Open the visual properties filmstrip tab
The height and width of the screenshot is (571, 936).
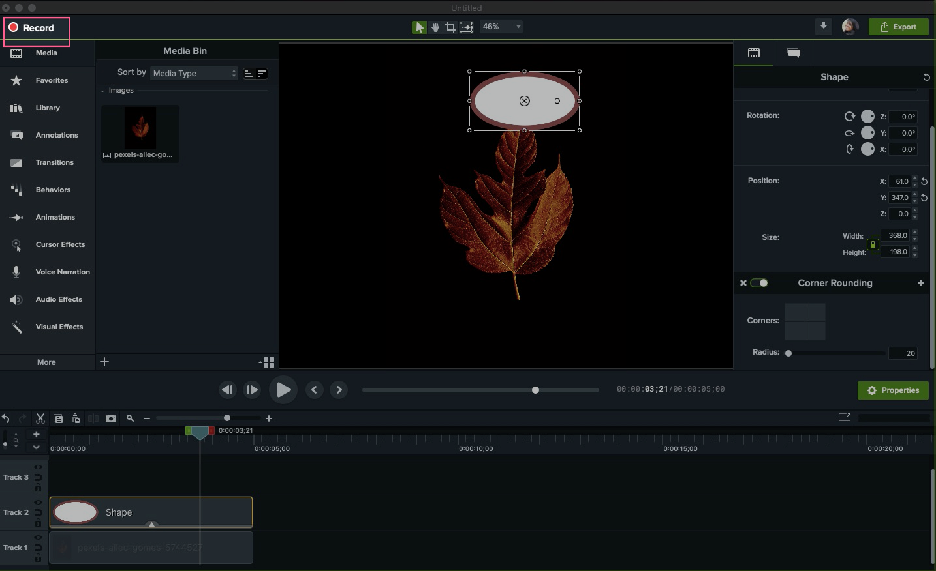point(754,53)
